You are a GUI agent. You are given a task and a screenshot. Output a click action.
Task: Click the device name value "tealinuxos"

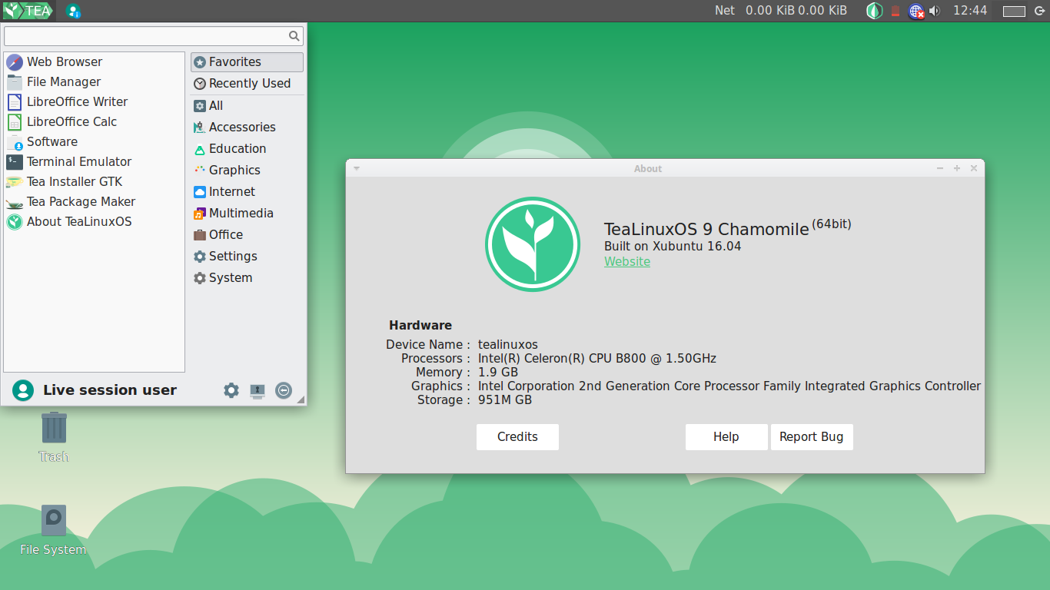click(x=508, y=345)
